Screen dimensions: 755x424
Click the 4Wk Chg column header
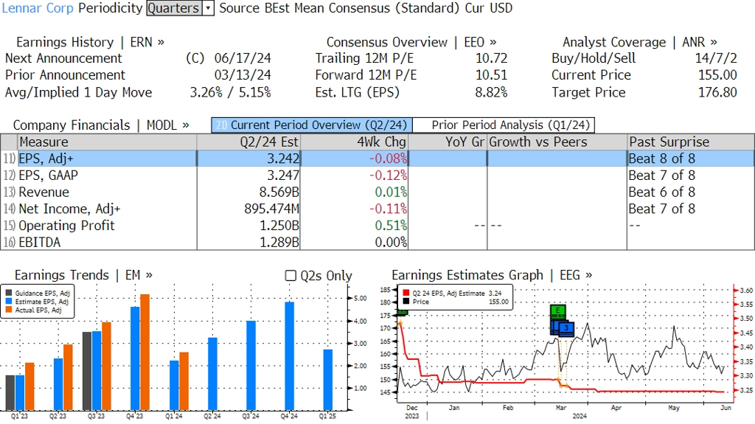click(354, 142)
